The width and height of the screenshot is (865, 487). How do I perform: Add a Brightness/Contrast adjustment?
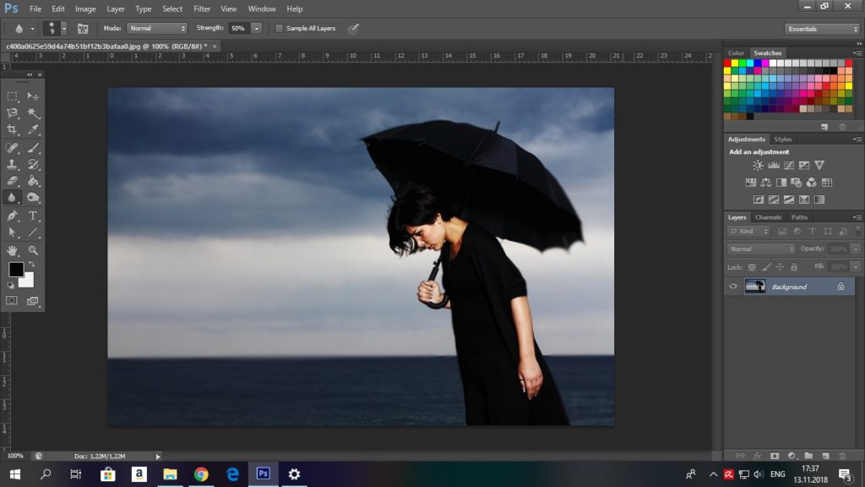pyautogui.click(x=758, y=165)
